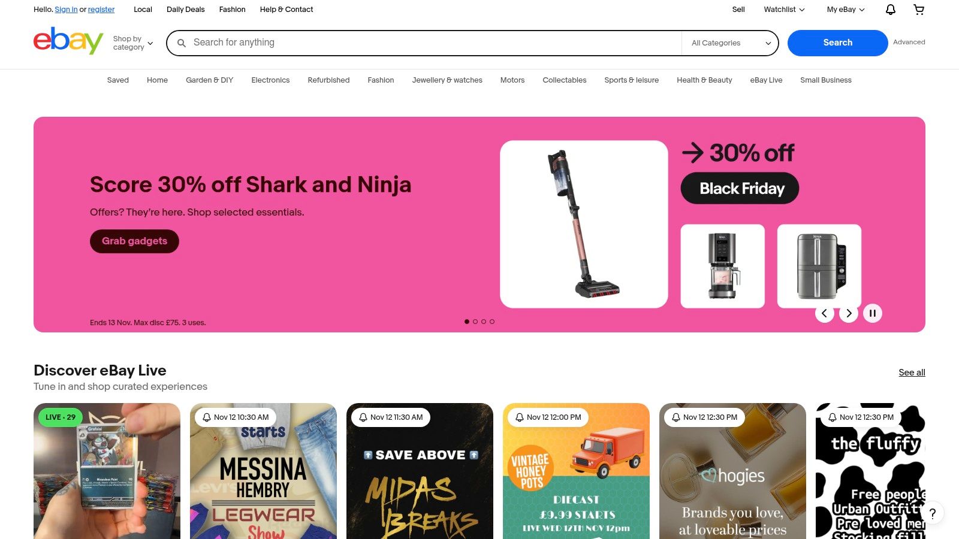Screen dimensions: 959x539
Task: Open the Collectables category
Action: [565, 80]
